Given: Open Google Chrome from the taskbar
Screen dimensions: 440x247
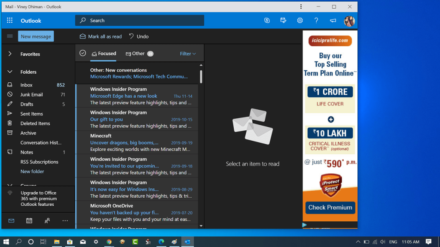Looking at the screenshot, I should [109, 242].
